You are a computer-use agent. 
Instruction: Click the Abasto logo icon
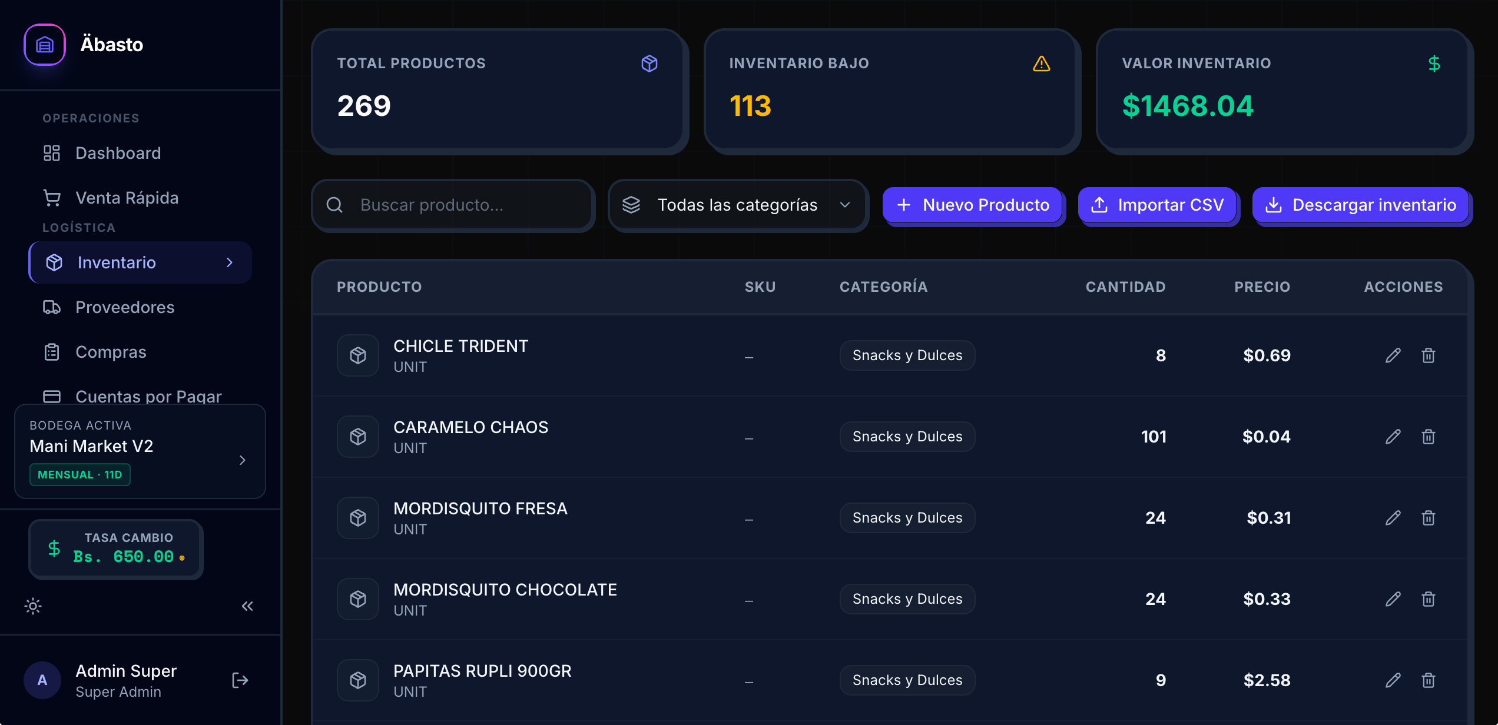[45, 45]
